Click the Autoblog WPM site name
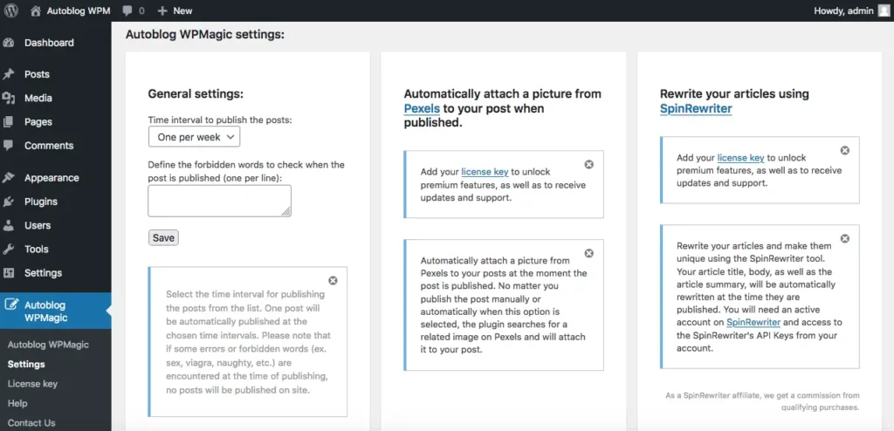Image resolution: width=894 pixels, height=431 pixels. click(78, 10)
